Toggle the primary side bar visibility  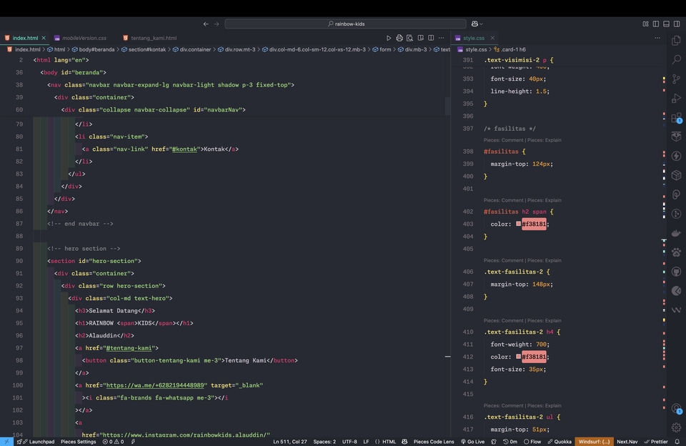656,24
